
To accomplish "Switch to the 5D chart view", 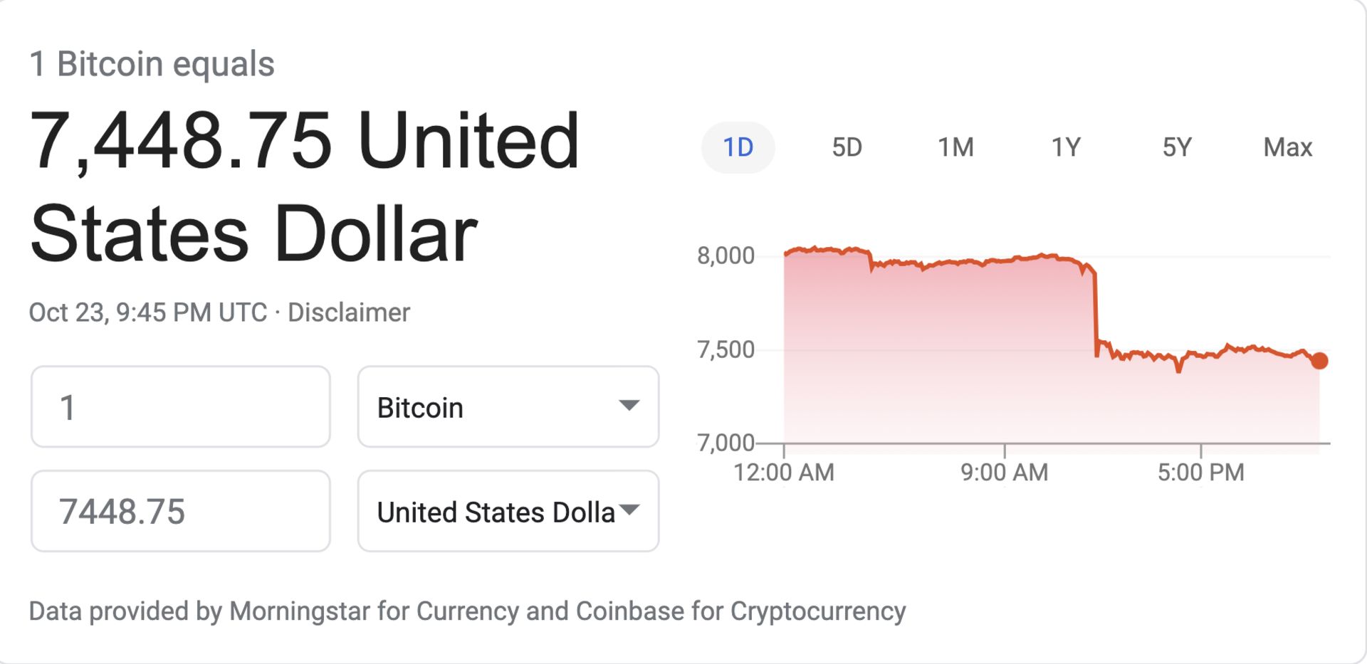I will click(x=848, y=147).
